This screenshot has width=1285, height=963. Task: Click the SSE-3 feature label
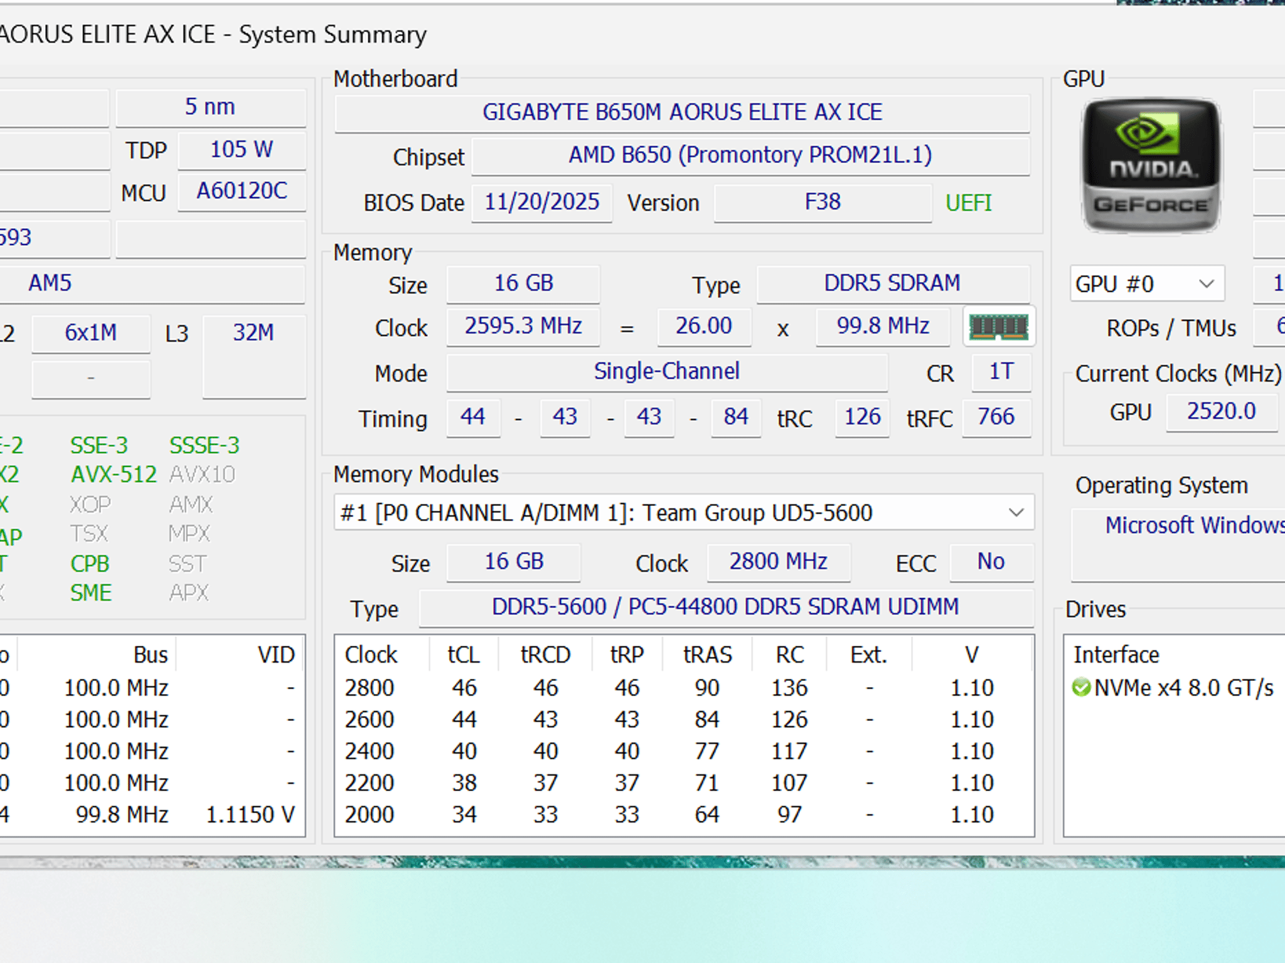click(x=99, y=446)
